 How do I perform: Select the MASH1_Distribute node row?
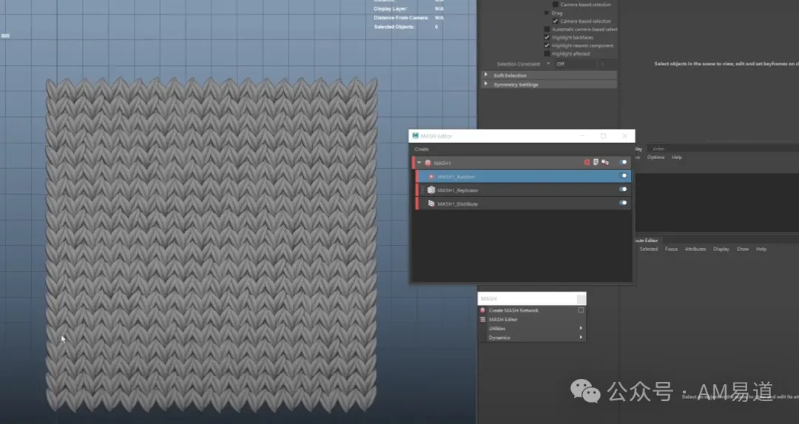coord(524,203)
